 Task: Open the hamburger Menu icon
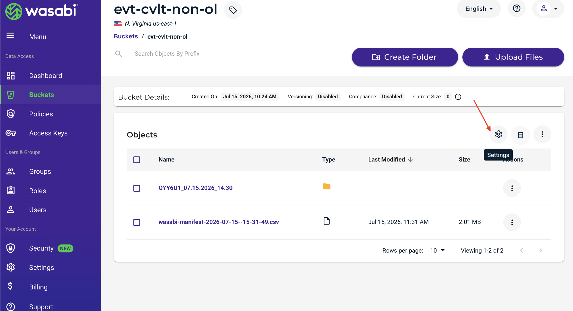coord(10,36)
